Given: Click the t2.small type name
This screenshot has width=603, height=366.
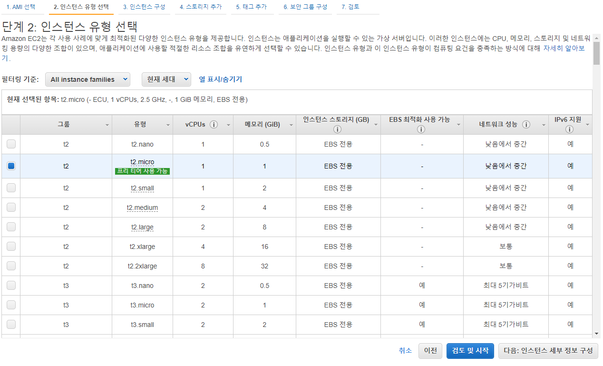Looking at the screenshot, I should (x=142, y=188).
